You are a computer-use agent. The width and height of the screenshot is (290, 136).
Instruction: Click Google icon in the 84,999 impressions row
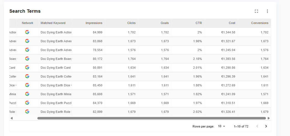[x=27, y=32]
